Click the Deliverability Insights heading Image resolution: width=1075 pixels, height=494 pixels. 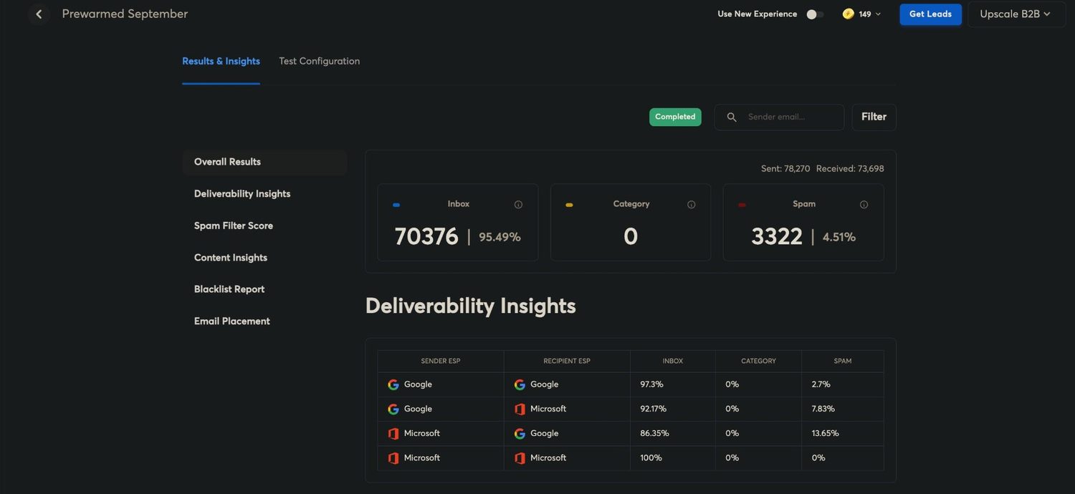[470, 306]
